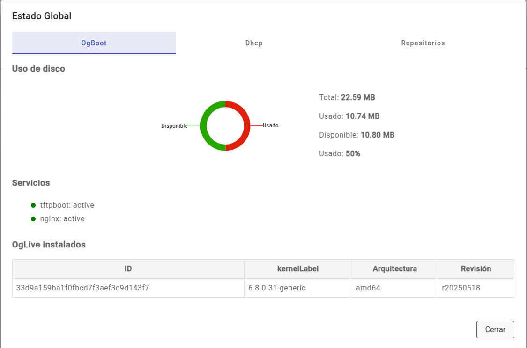
Task: Click the amd64 architecture cell
Action: 368,288
